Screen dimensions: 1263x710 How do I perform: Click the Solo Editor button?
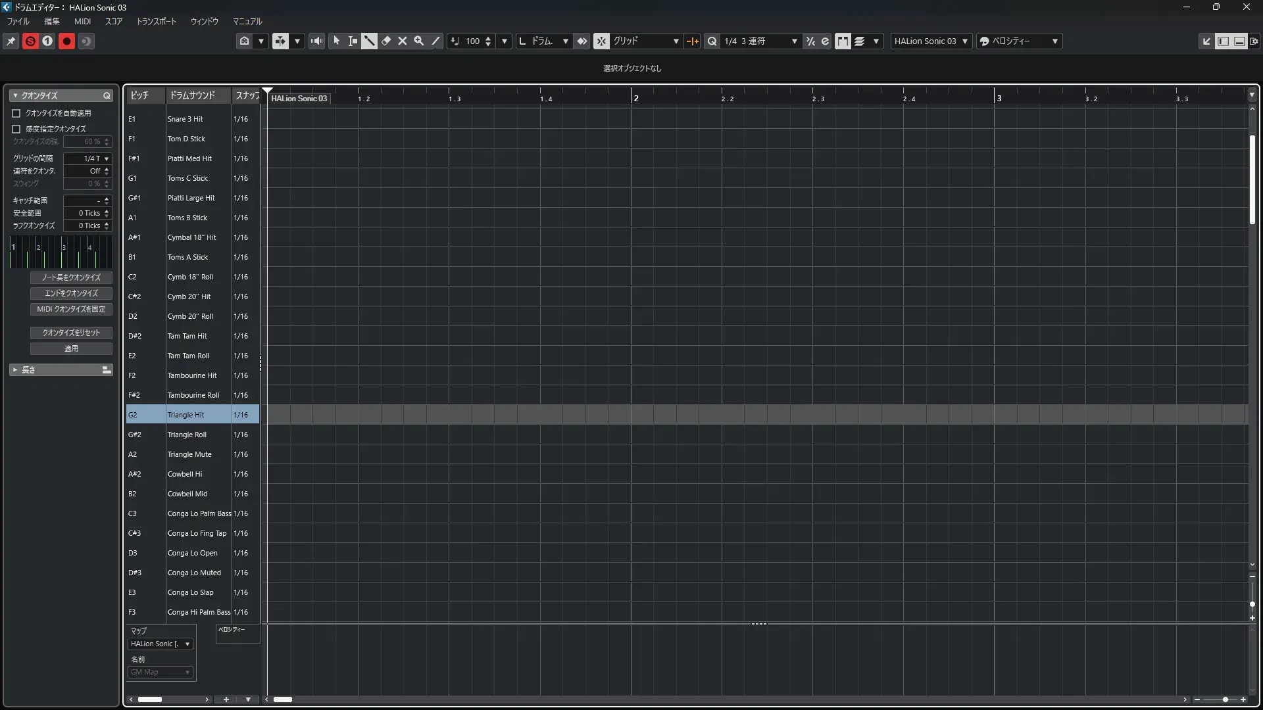pos(30,41)
